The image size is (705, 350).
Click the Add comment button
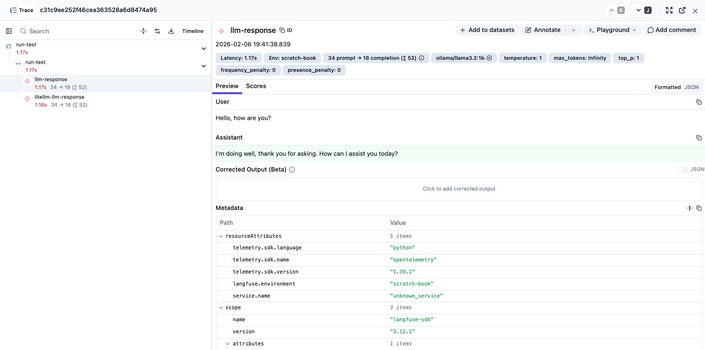point(671,30)
